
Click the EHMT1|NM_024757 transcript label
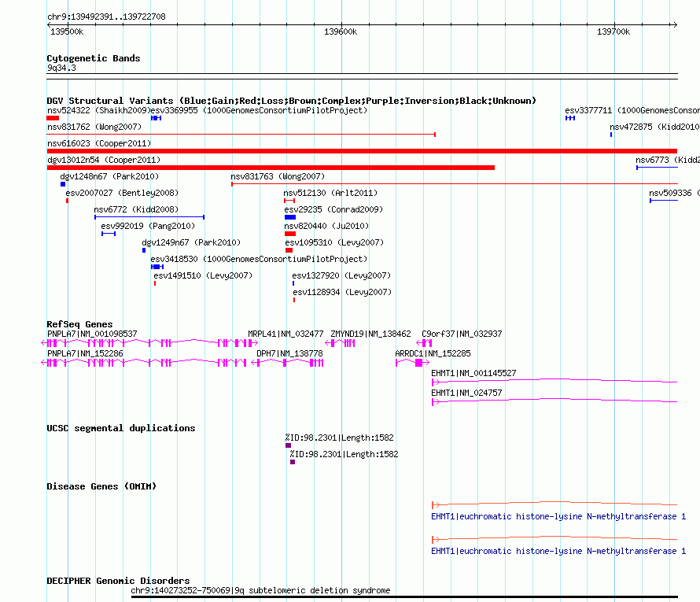(x=466, y=393)
